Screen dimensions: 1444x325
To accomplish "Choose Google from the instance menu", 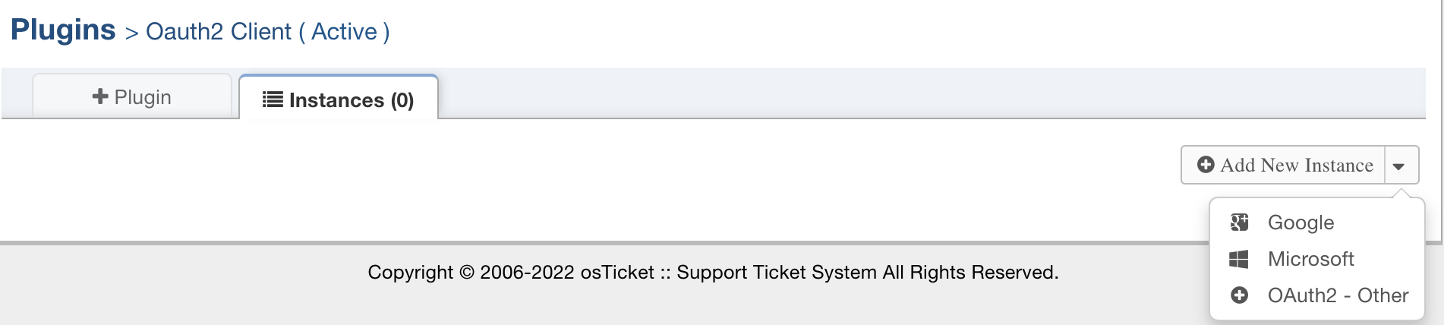I will click(x=1301, y=222).
